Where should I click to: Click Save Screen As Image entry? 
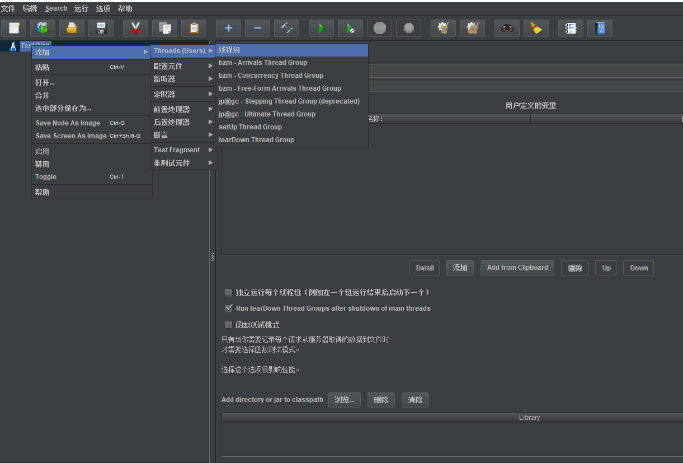tap(92, 136)
